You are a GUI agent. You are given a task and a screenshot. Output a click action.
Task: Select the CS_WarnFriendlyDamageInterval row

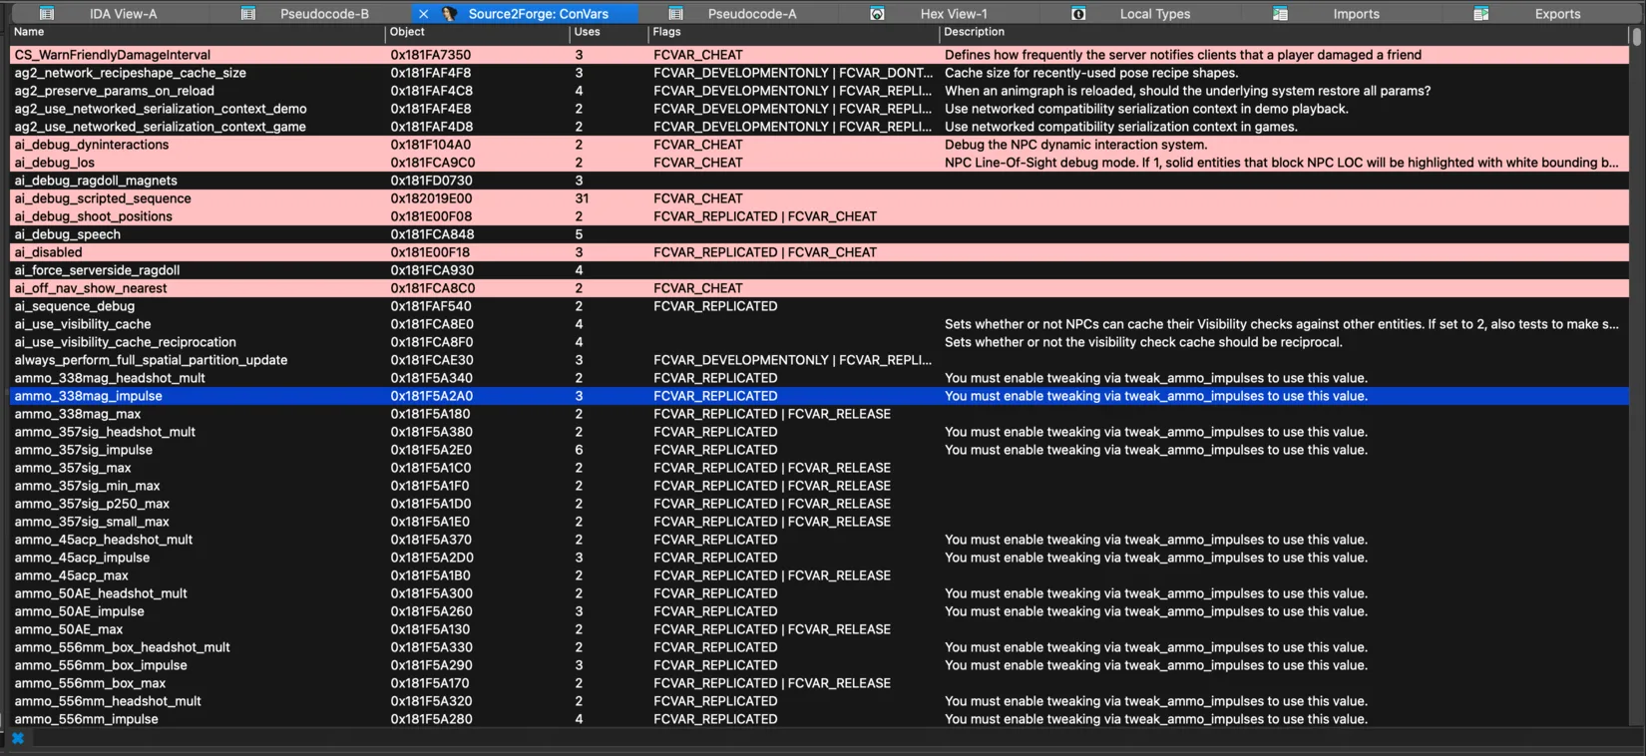[x=819, y=55]
